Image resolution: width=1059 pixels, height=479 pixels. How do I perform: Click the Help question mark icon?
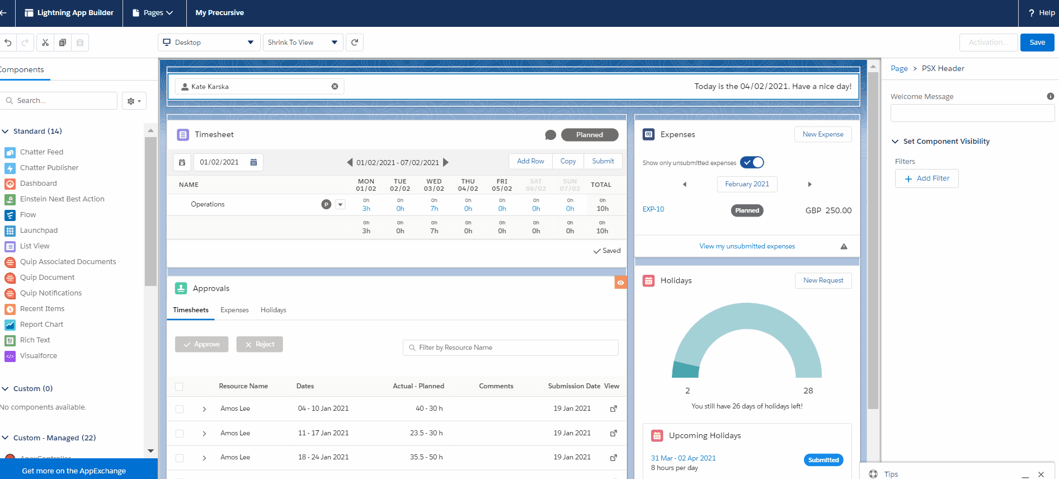point(1031,13)
